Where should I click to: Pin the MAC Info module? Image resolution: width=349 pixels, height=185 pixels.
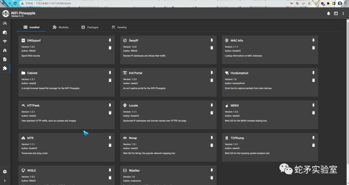tap(313, 40)
